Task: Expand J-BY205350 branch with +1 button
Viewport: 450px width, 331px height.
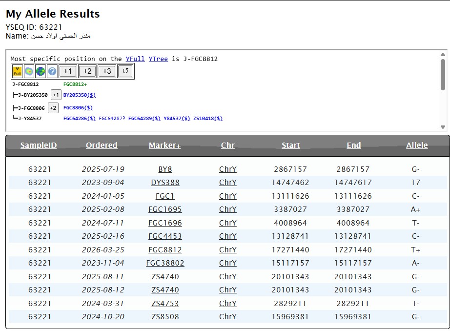Action: (56, 95)
